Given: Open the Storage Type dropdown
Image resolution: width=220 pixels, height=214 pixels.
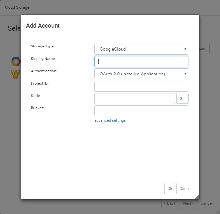Looking at the screenshot, I should (x=141, y=49).
